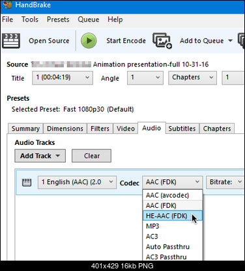Click the Selected Preset Fast 1080p30 text

click(x=72, y=109)
